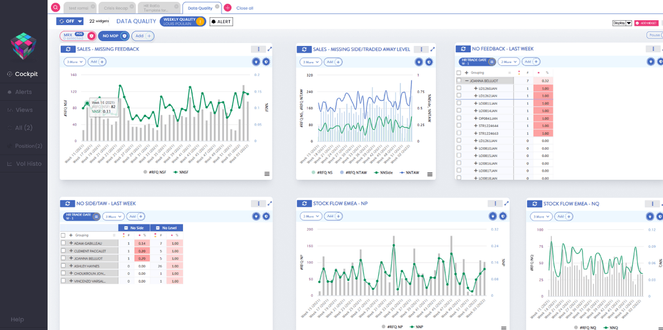This screenshot has height=330, width=663.
Task: Collapse the No Level column group
Action: [x=157, y=228]
